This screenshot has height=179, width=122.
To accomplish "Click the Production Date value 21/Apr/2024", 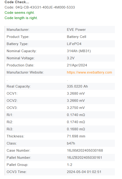I will (x=77, y=65).
